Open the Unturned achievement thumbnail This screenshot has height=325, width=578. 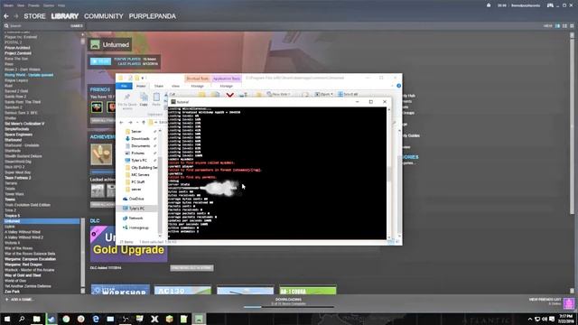pos(101,154)
